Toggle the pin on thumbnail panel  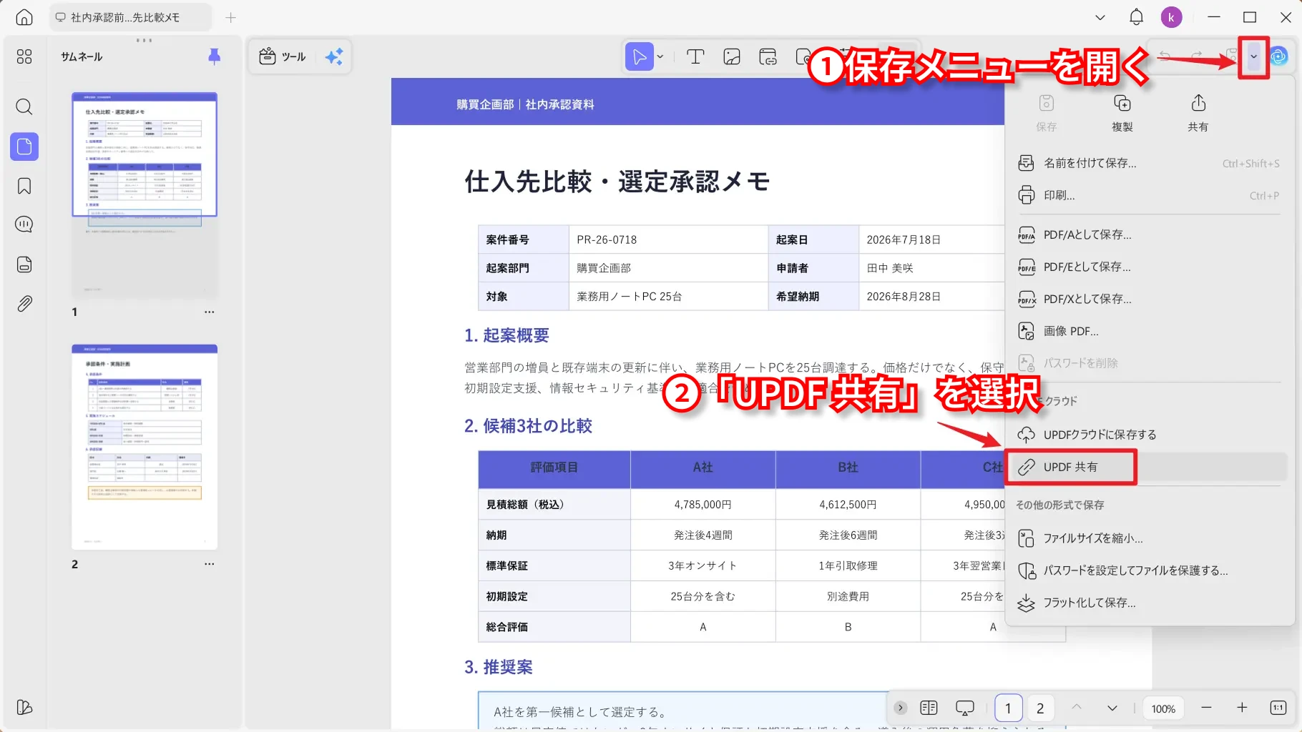(214, 56)
